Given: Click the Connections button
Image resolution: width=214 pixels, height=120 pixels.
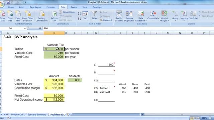Looking at the screenshot, I should 67,12.
